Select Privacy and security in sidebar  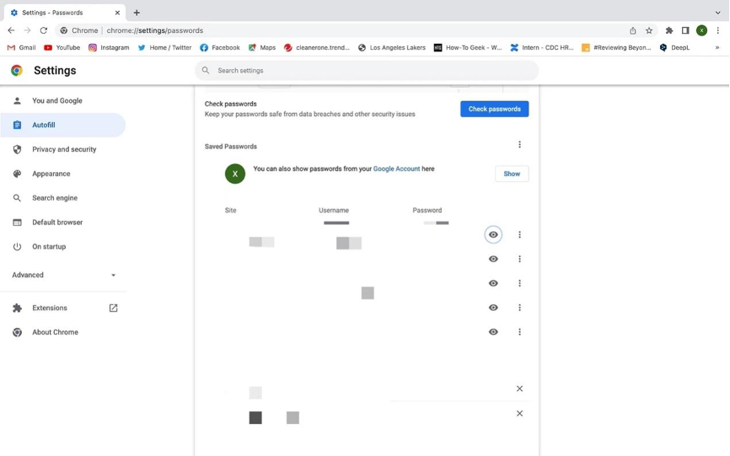64,149
